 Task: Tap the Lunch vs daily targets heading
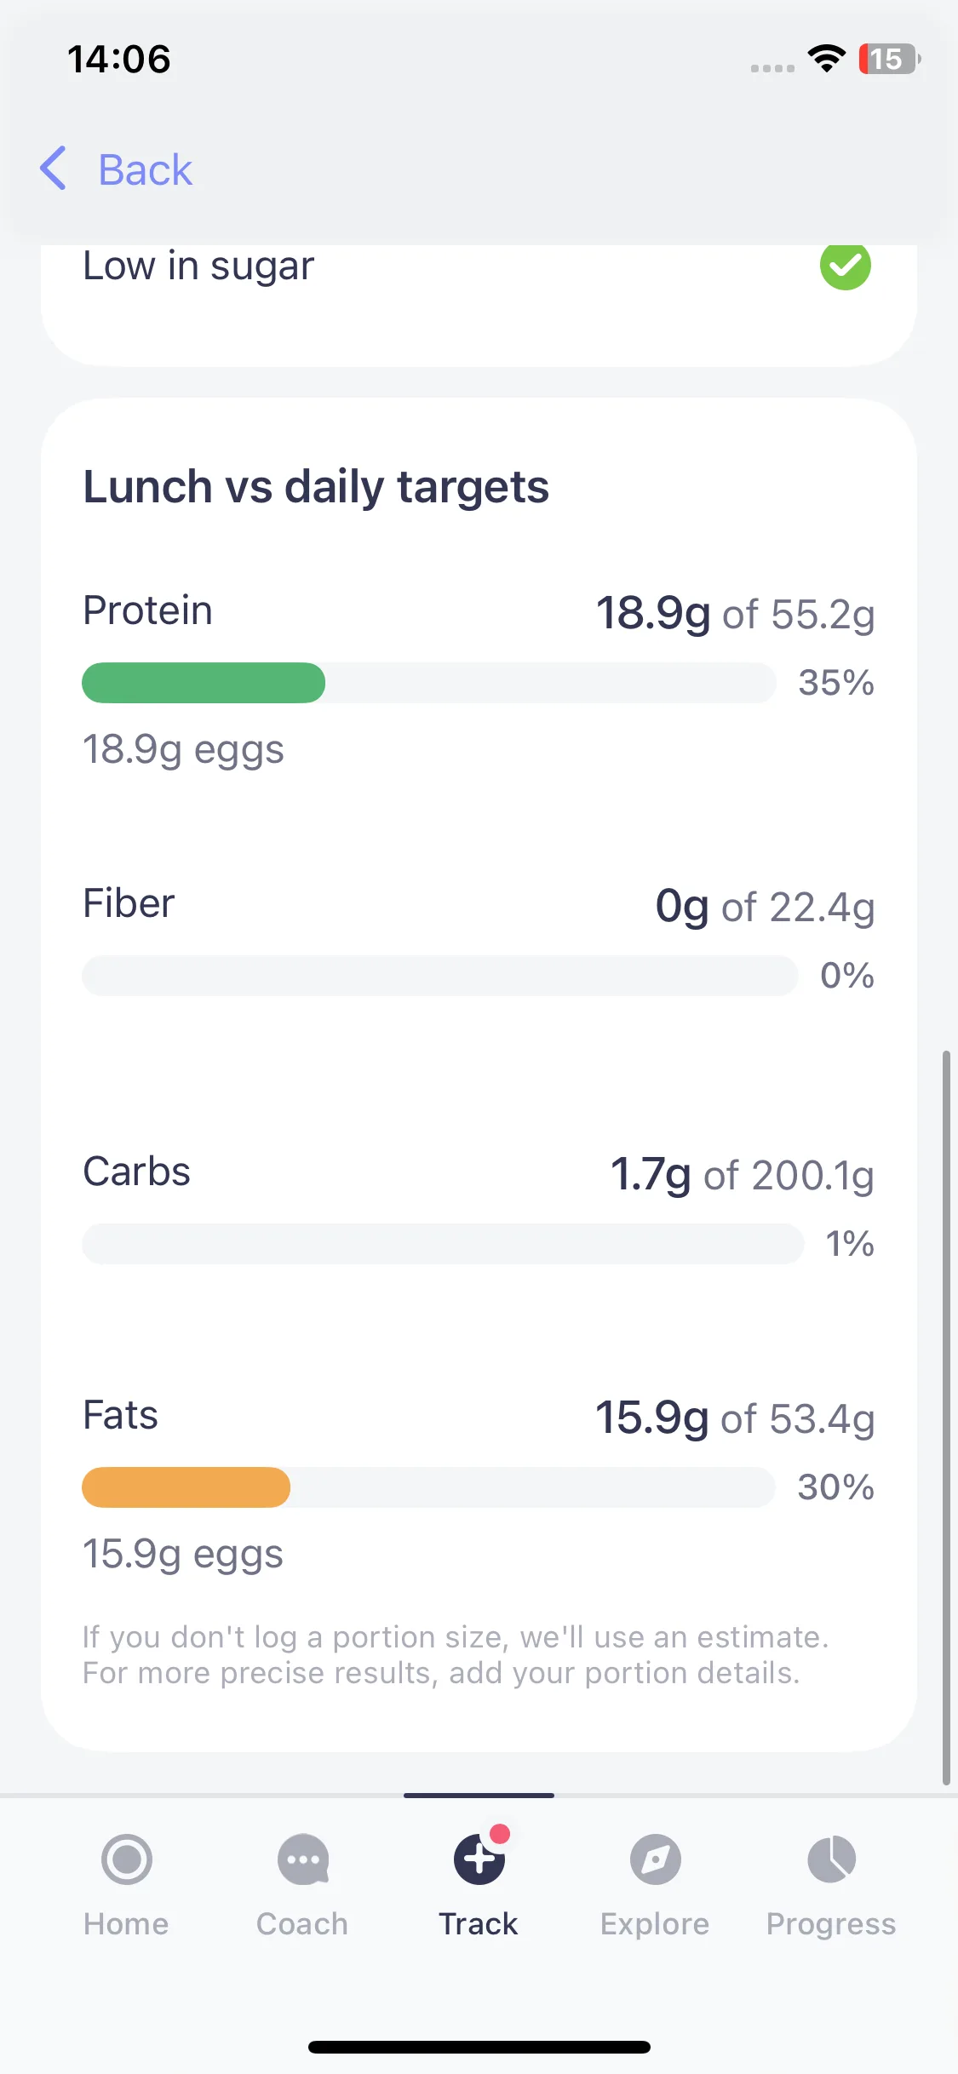316,487
